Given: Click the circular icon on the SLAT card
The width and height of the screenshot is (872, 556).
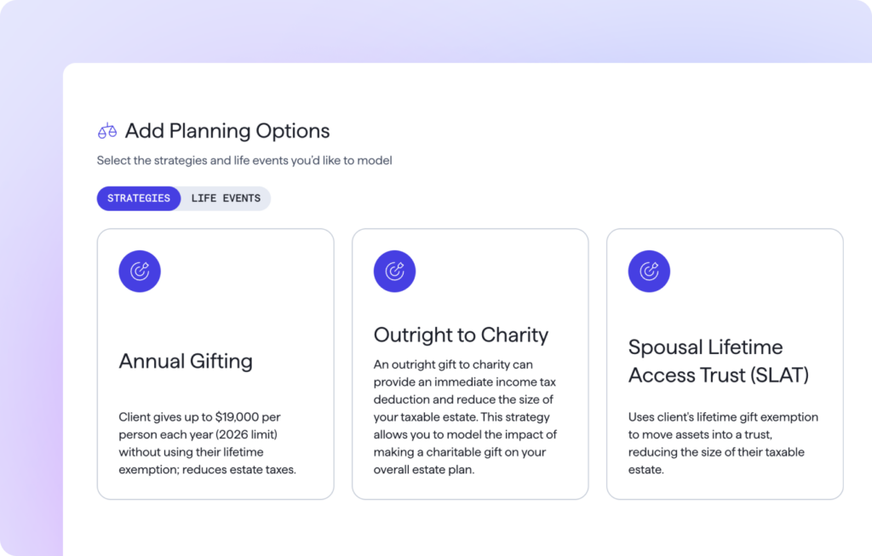Looking at the screenshot, I should [x=649, y=272].
